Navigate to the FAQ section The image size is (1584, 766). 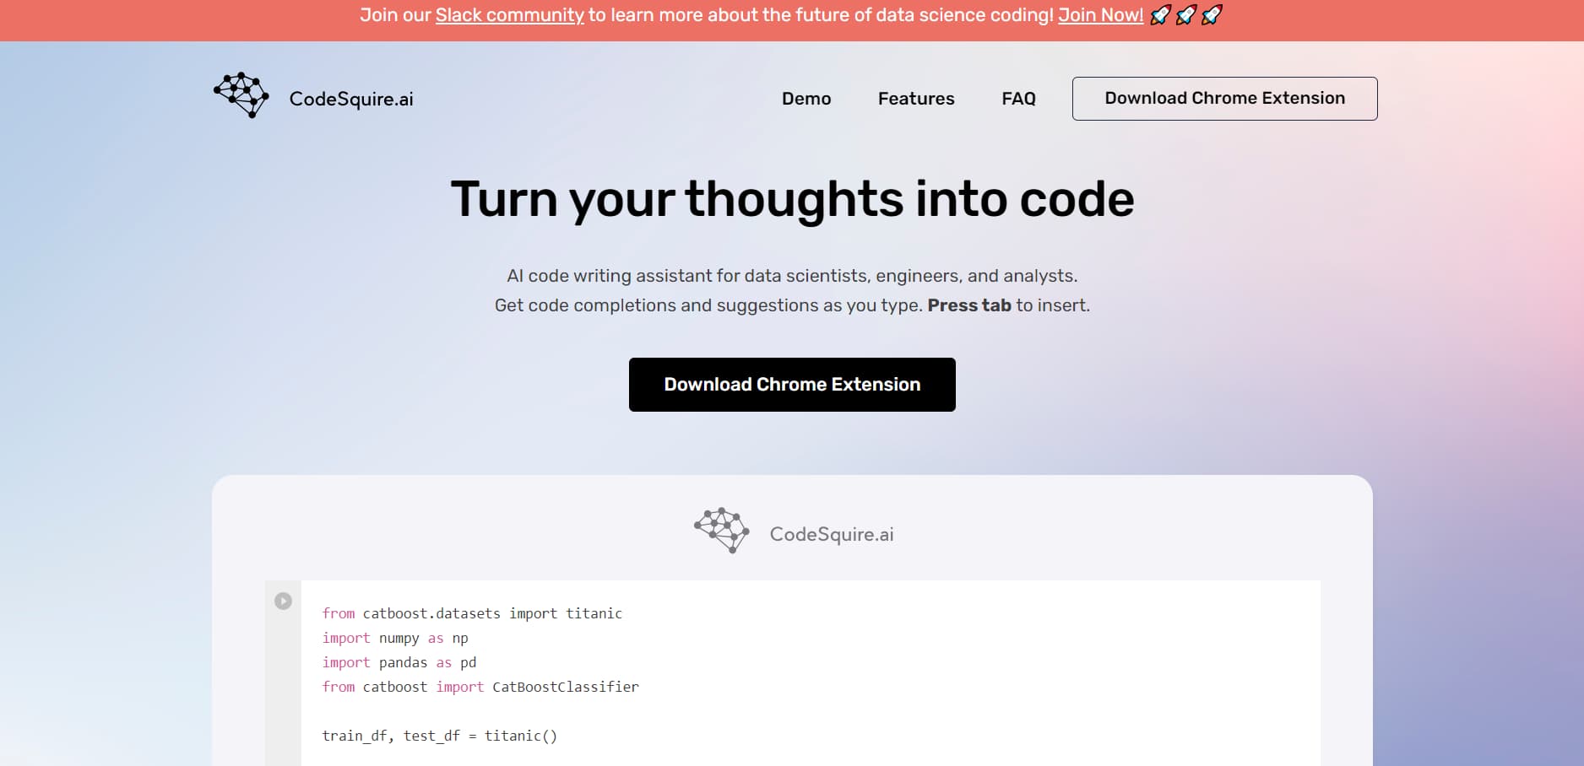coord(1019,99)
